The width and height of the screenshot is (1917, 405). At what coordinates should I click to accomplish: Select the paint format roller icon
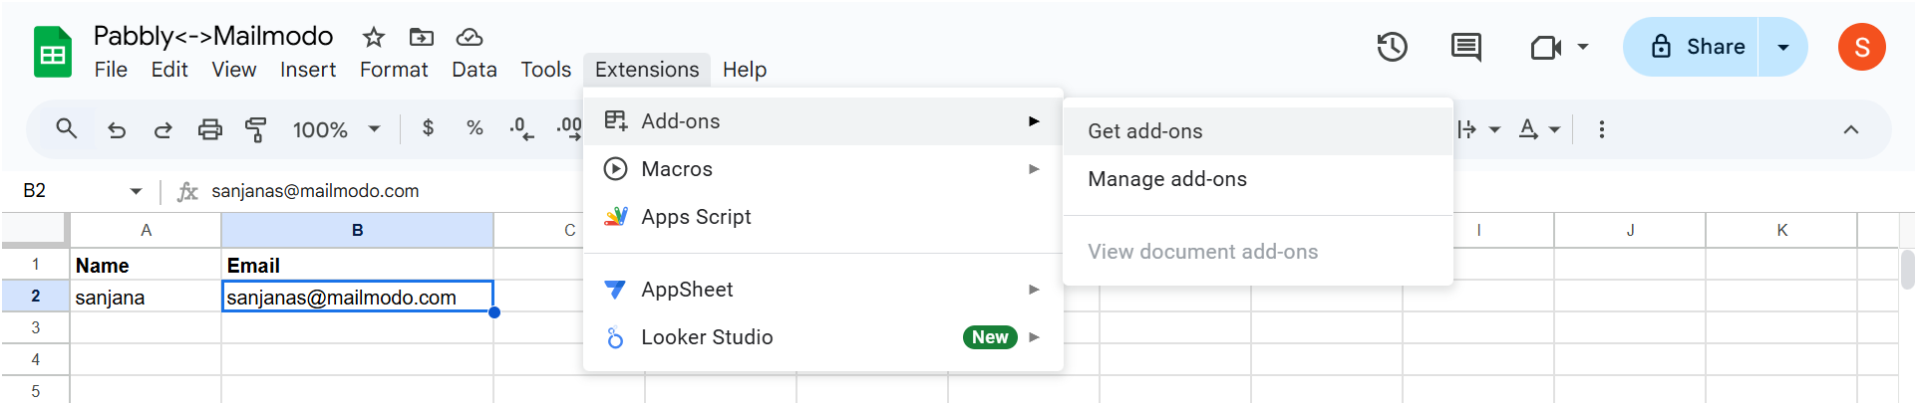pyautogui.click(x=255, y=129)
